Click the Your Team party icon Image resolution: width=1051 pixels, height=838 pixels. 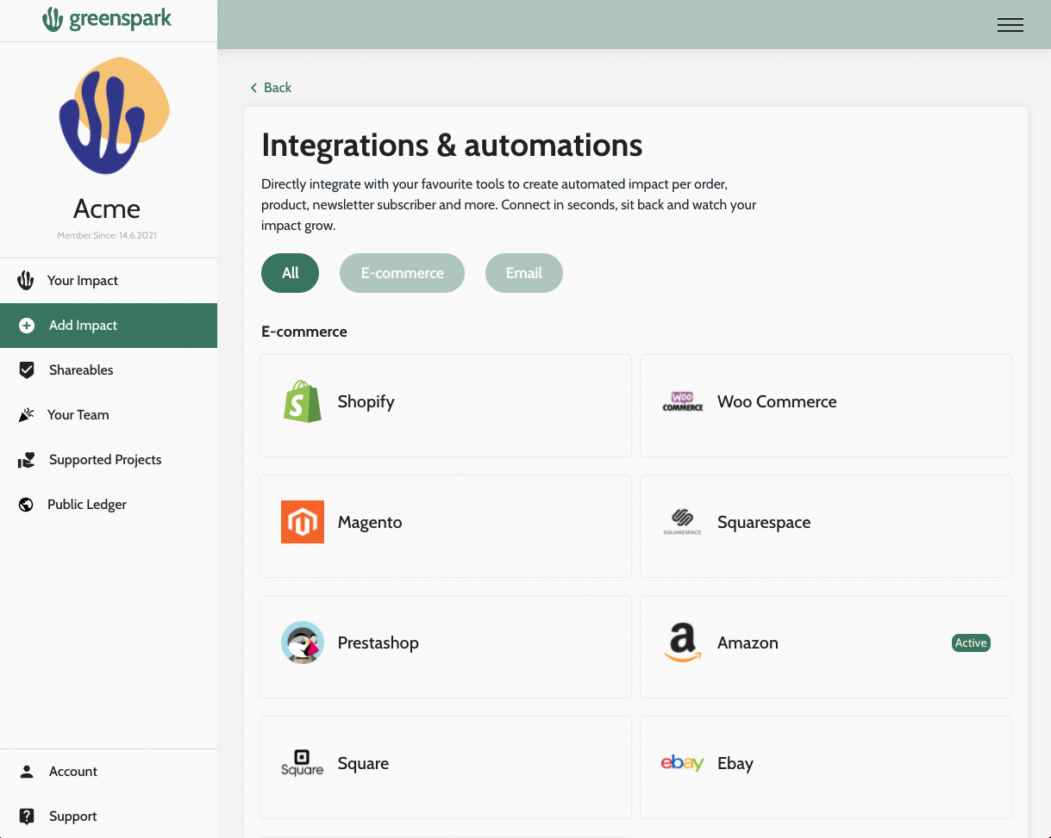tap(26, 415)
